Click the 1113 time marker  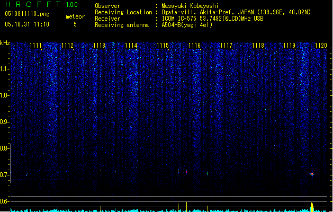click(99, 46)
